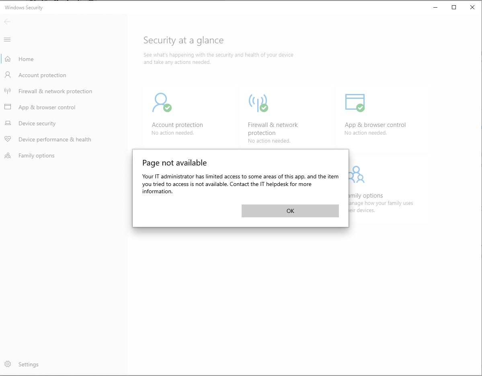Click No action needed under App & browser control
This screenshot has height=376, width=482.
(365, 133)
